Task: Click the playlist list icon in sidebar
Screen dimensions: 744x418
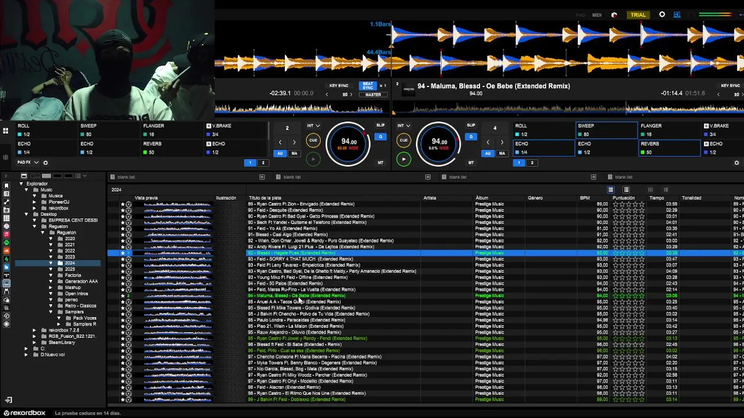Action: tap(6, 193)
